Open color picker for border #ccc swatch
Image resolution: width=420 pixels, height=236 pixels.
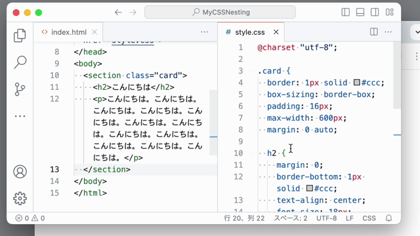pos(357,83)
